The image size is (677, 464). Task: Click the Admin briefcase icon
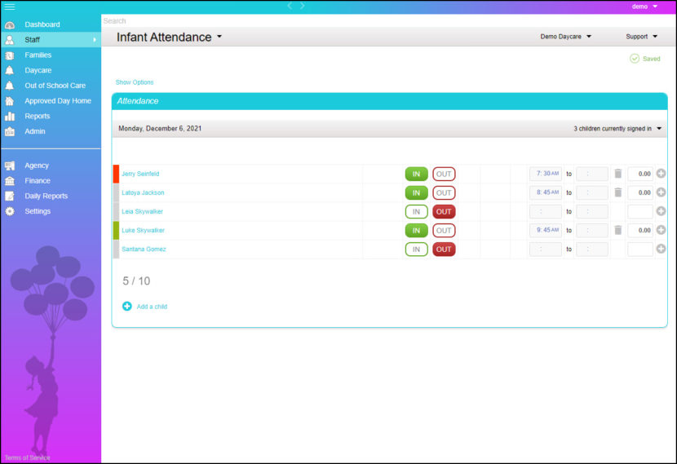[10, 131]
